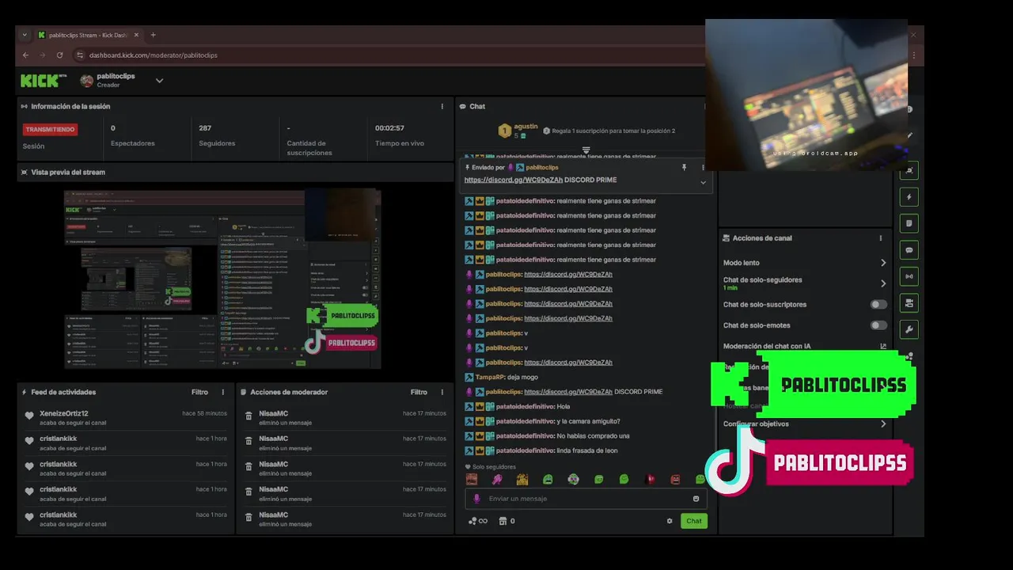Click the stream preview thumbnail
Screen dimensions: 1013x570
tap(222, 279)
